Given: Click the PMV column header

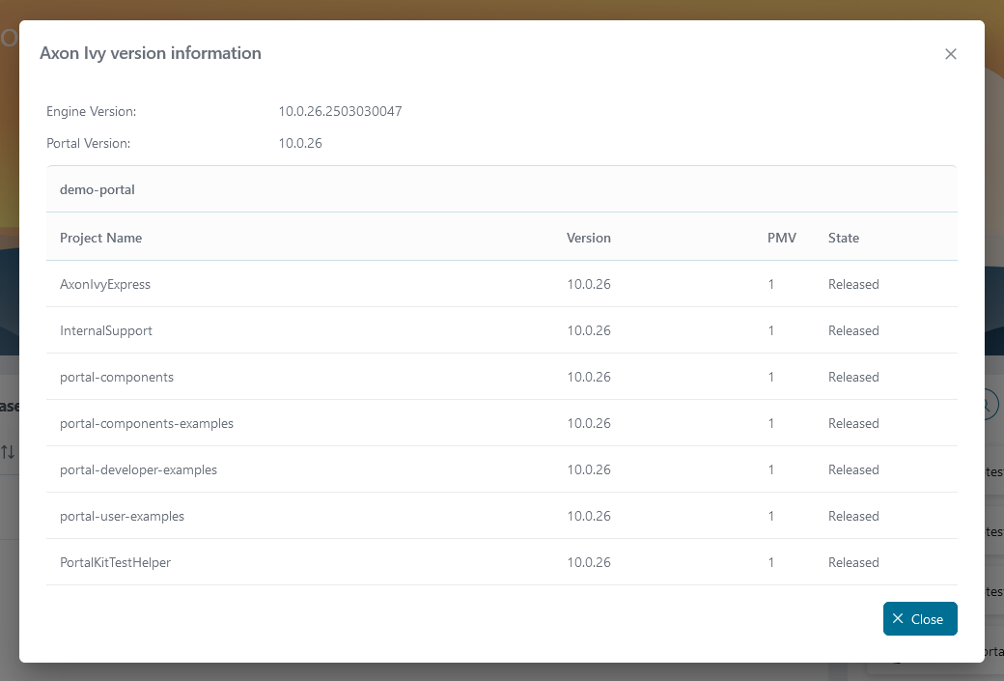Looking at the screenshot, I should click(x=782, y=238).
